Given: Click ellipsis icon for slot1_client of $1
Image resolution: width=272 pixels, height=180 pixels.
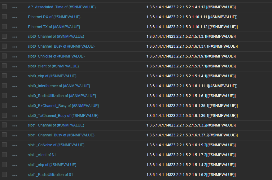Looking at the screenshot, I should [x=15, y=155].
